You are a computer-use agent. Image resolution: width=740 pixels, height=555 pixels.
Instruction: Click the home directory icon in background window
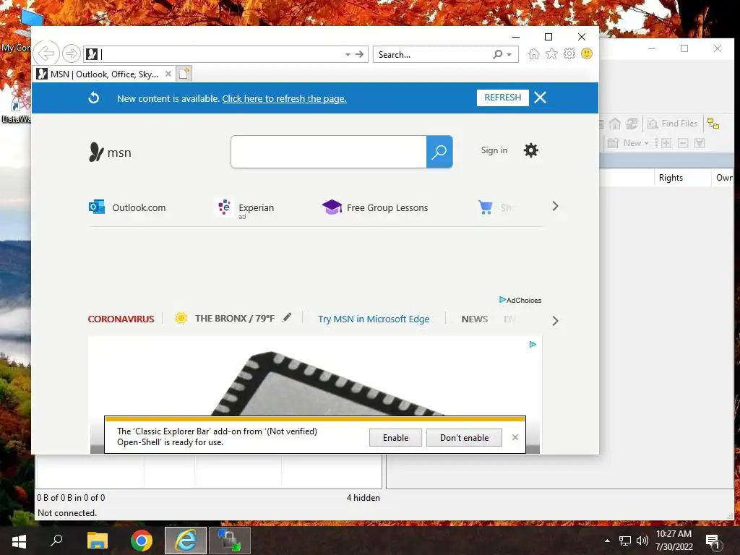(x=614, y=124)
